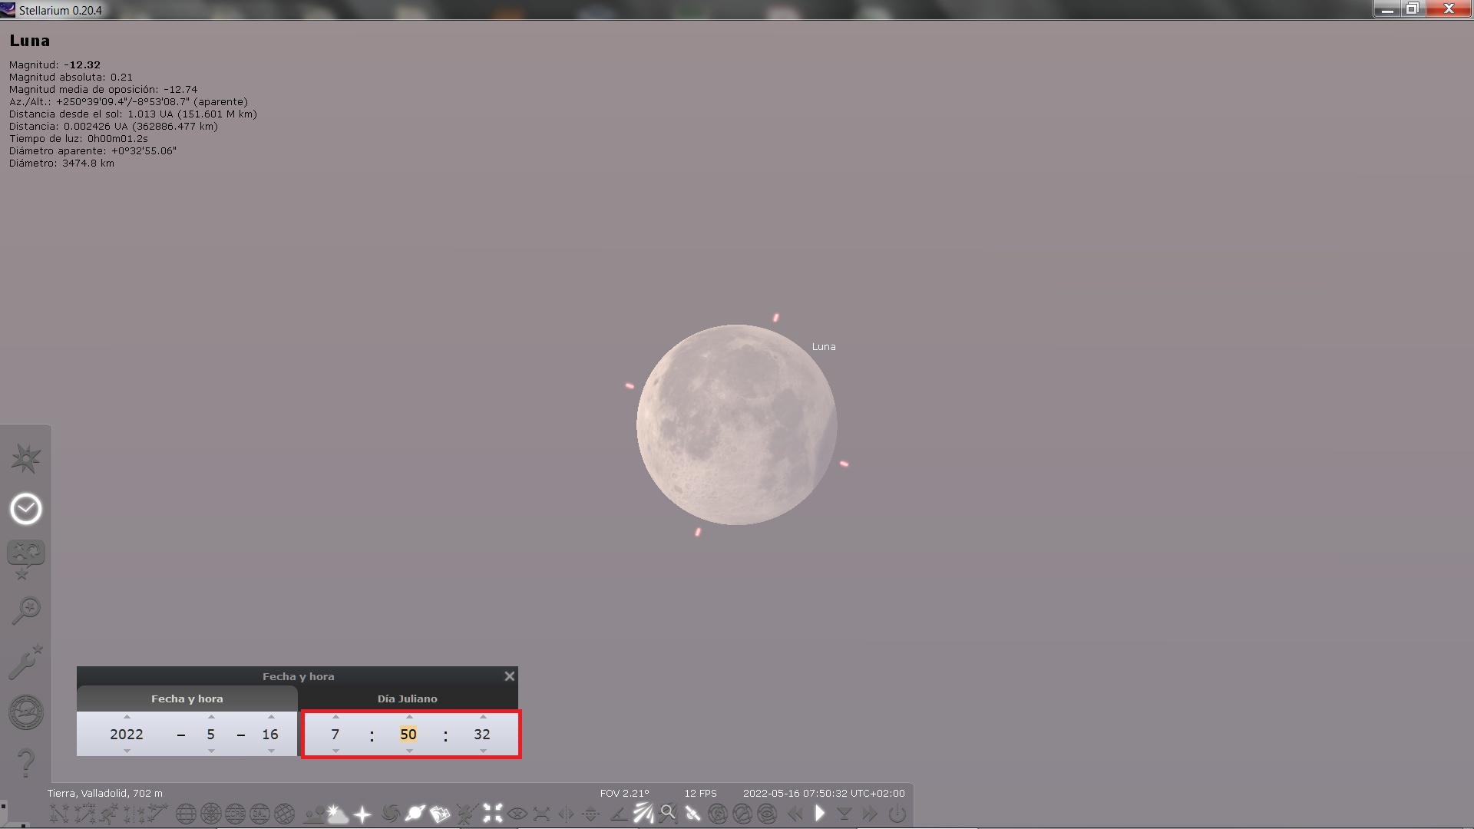Select the Moon in the sky view
The image size is (1474, 829).
[x=736, y=424]
